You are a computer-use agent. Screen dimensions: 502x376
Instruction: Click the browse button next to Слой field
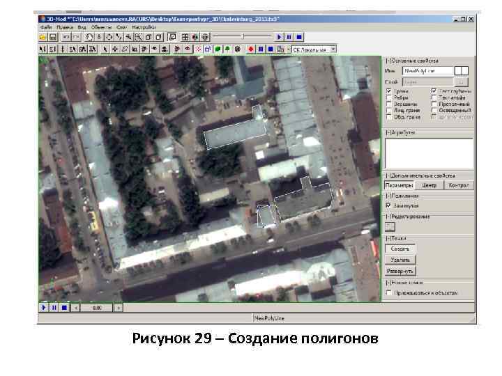462,82
